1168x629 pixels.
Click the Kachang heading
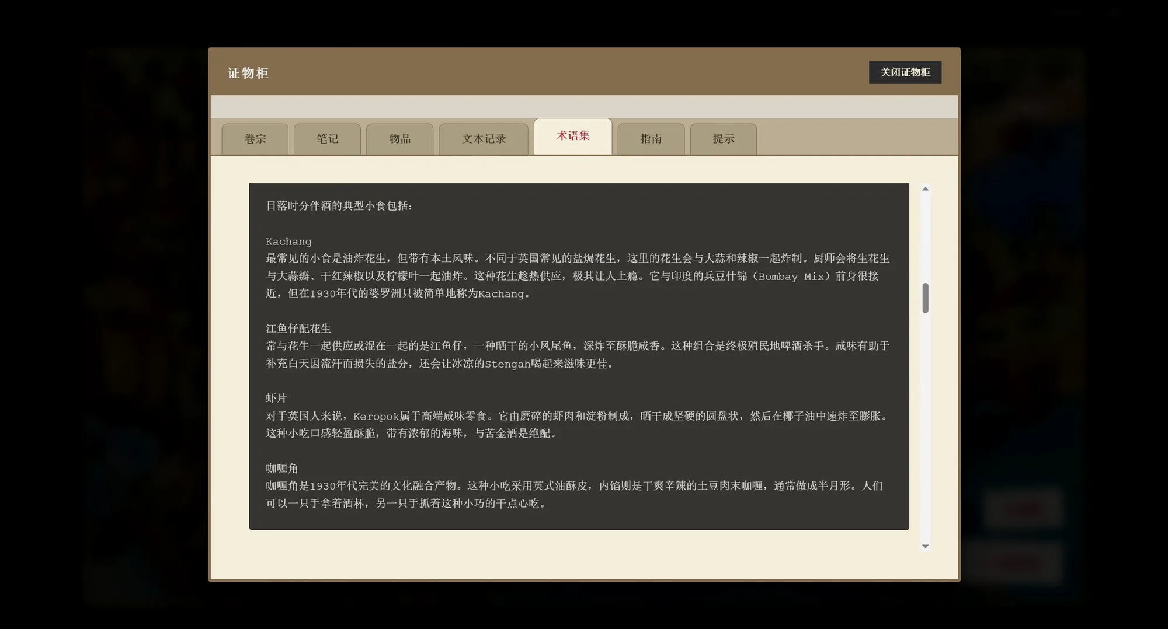288,242
